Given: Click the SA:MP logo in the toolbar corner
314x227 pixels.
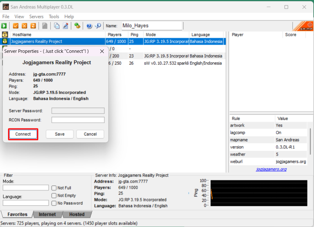Looking at the screenshot, I should [x=303, y=26].
